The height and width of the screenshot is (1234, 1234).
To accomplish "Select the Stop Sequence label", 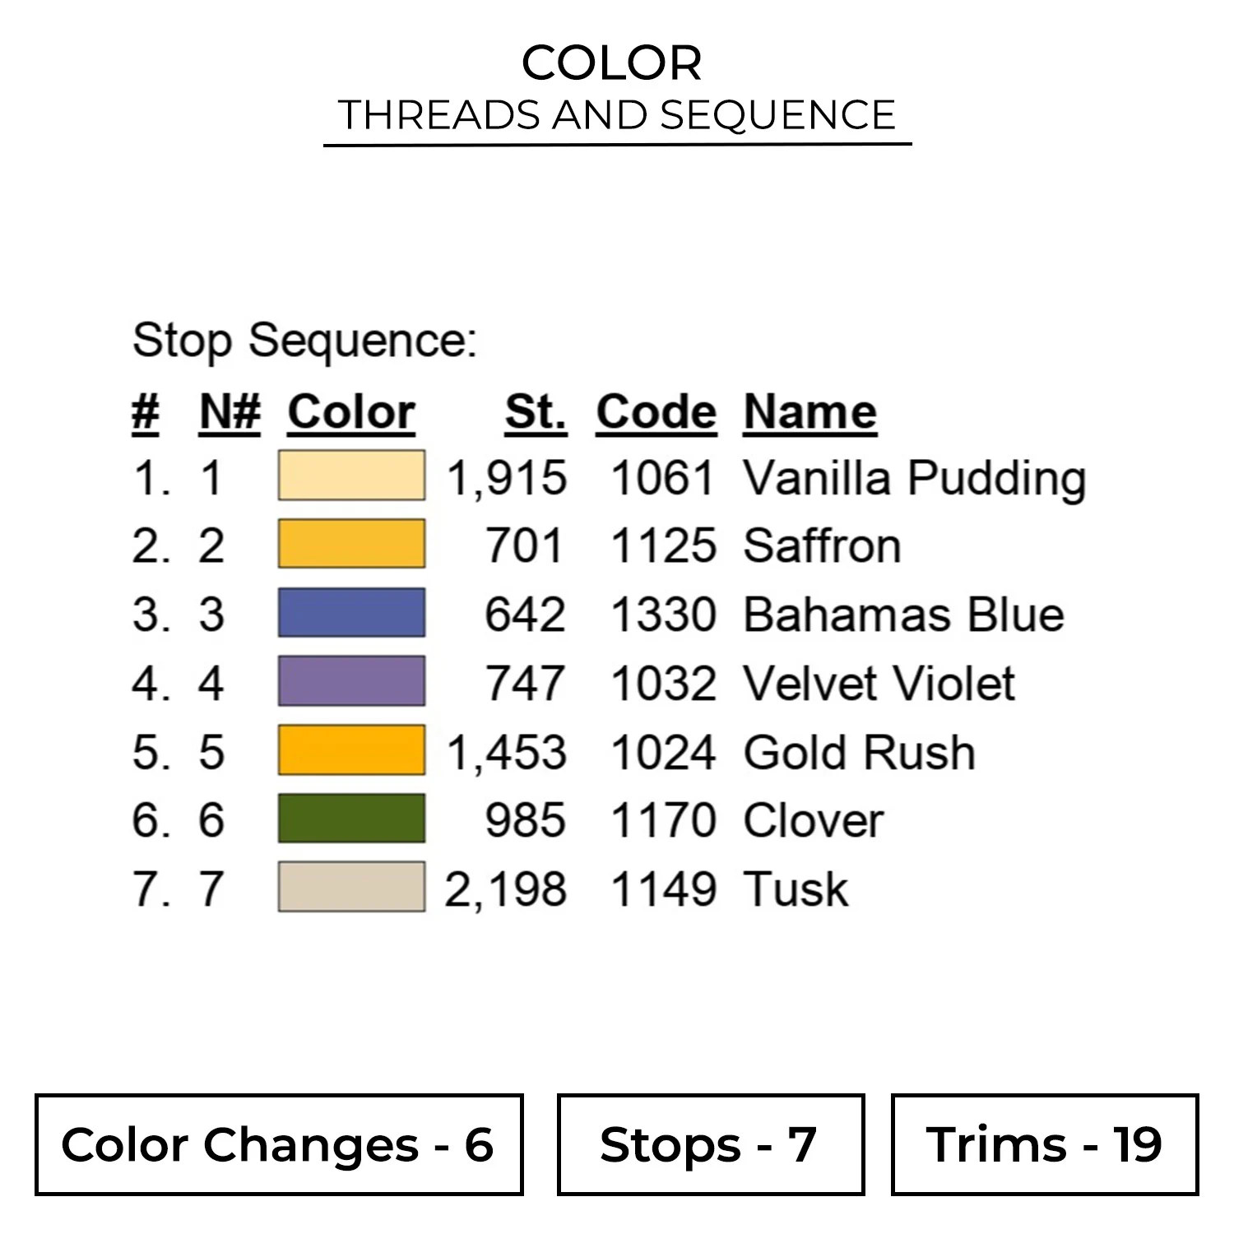I will [x=304, y=341].
